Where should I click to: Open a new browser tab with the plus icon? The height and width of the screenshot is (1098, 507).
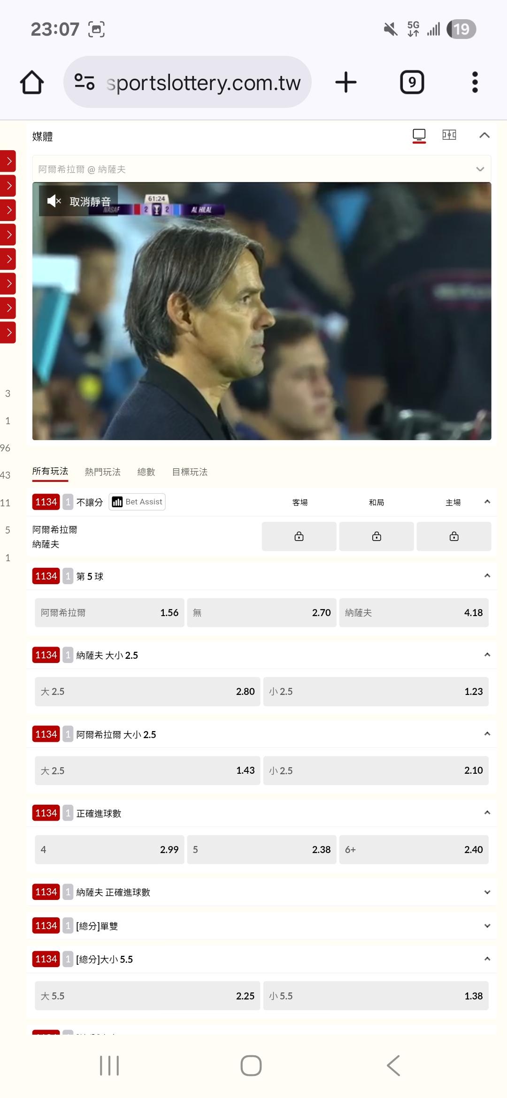[346, 82]
